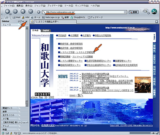Expand the 関連サイト sidebar panel
Viewport: 160px width, 135px height.
tap(13, 108)
